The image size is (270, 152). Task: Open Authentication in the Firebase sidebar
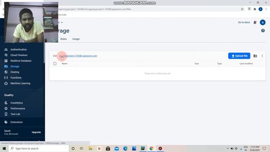pyautogui.click(x=19, y=49)
